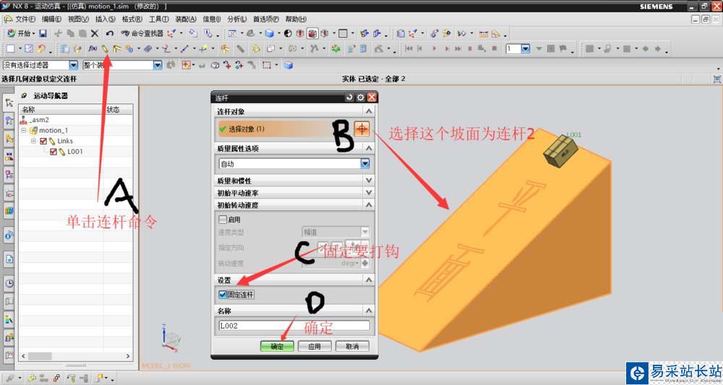Open the Edit (编辑) menu
Viewport: 723px width, 385px height.
pos(51,19)
